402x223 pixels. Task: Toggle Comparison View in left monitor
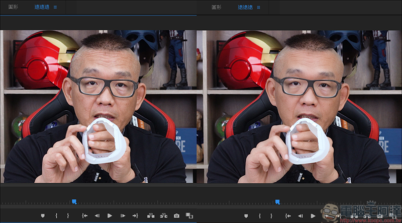click(x=189, y=215)
